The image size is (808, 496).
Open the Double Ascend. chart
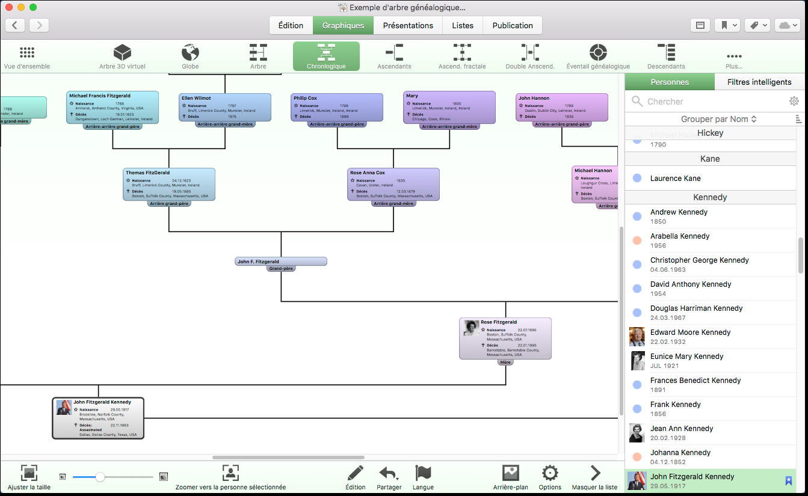[x=530, y=58]
